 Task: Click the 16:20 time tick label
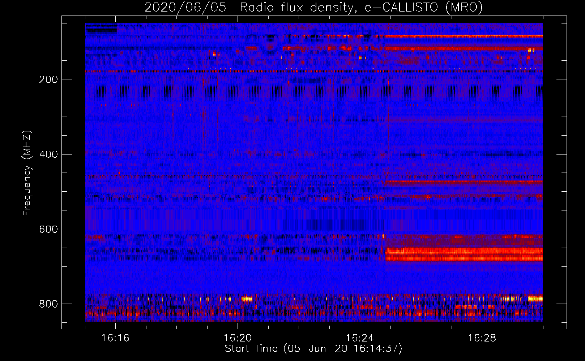tap(238, 338)
